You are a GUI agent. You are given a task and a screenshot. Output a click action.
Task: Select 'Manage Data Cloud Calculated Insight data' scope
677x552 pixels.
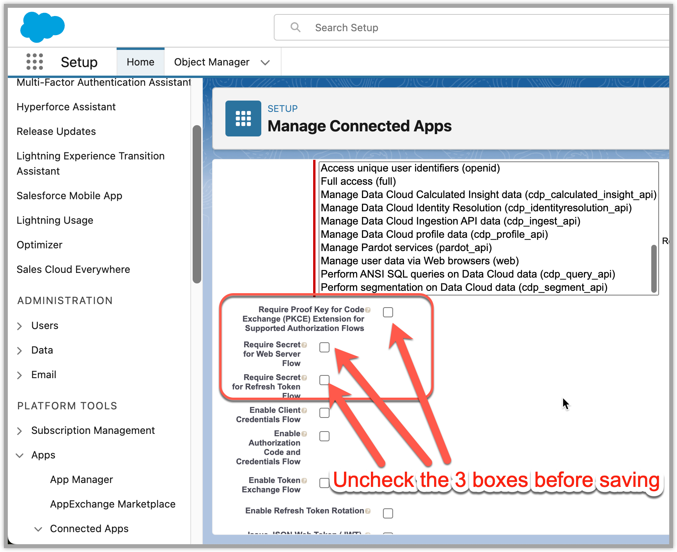[489, 195]
